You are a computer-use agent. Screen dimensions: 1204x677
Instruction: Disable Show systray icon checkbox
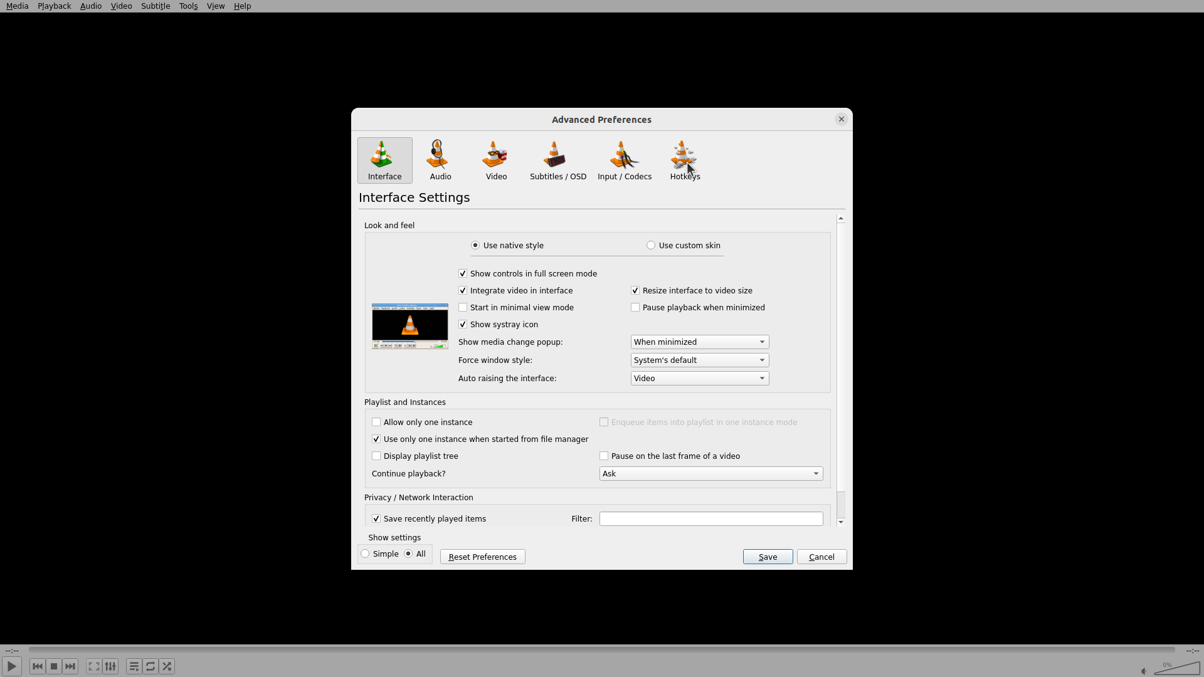click(x=463, y=325)
